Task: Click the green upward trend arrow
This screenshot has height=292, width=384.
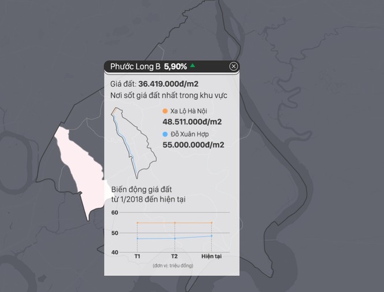Action: pyautogui.click(x=192, y=66)
